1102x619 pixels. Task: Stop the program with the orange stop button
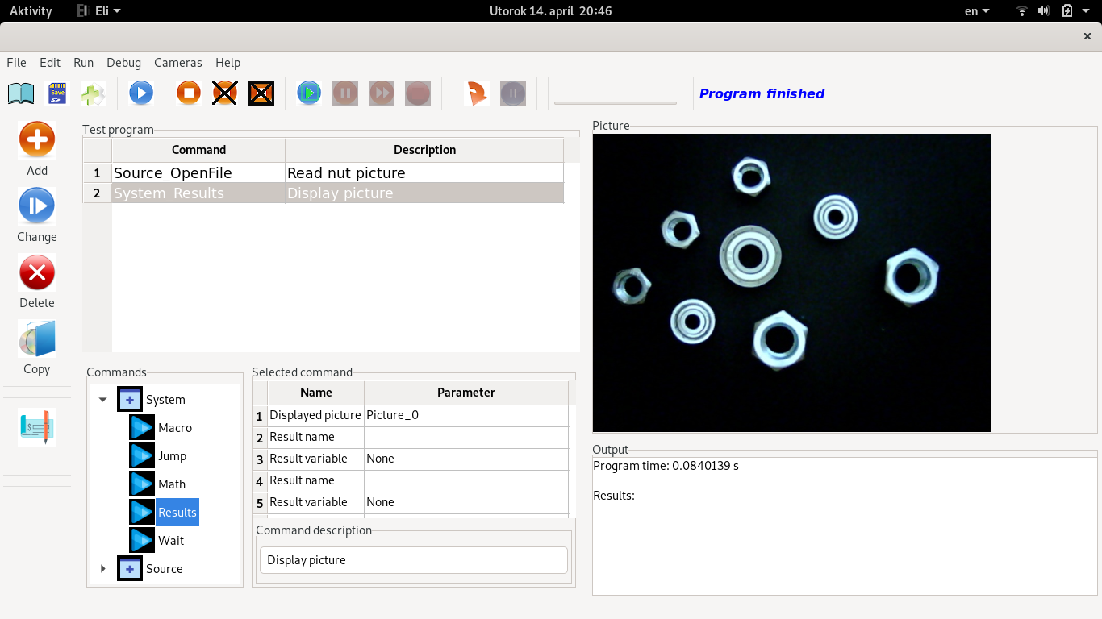tap(189, 93)
